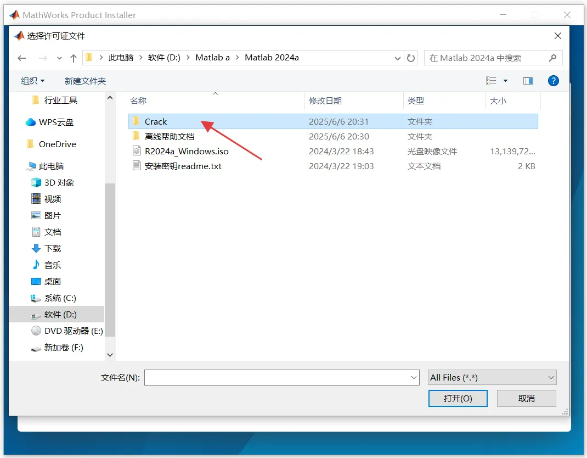Screen dimensions: 587x458
Task: Close the 选择许可证文件 dialog
Action: point(558,36)
